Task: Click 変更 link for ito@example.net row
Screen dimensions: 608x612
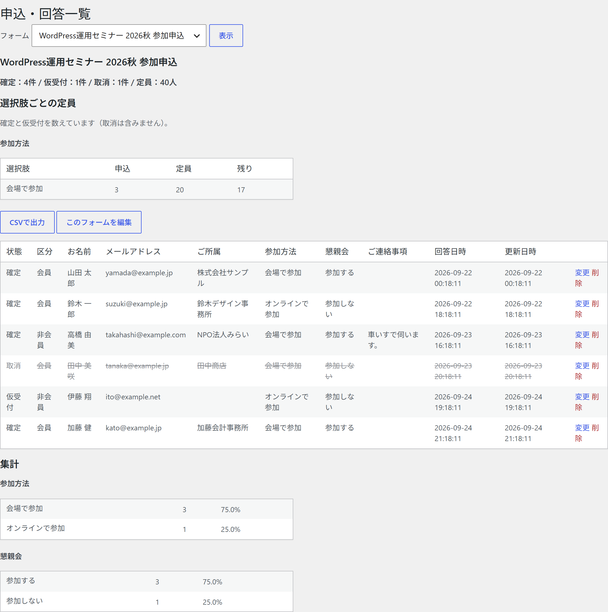Action: (582, 397)
